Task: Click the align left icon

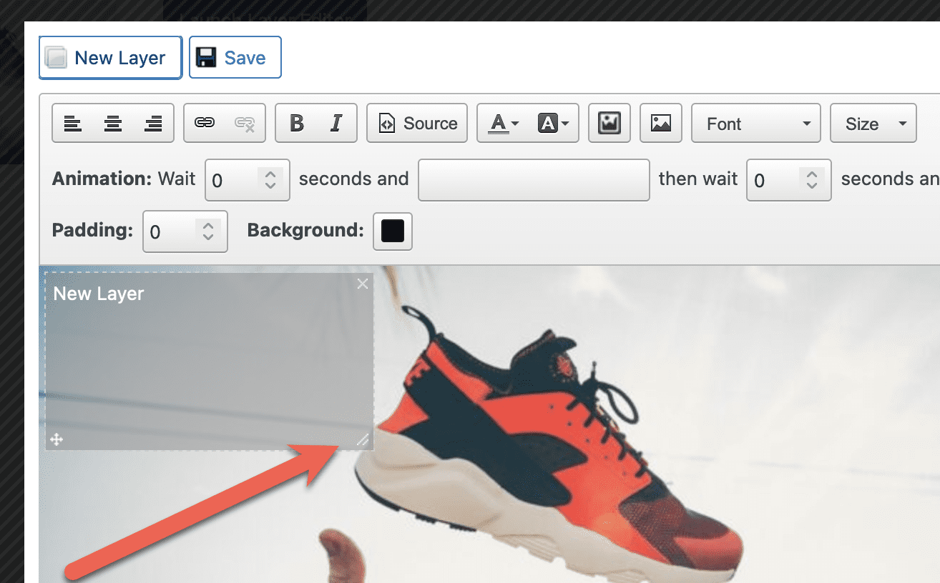Action: click(x=72, y=124)
